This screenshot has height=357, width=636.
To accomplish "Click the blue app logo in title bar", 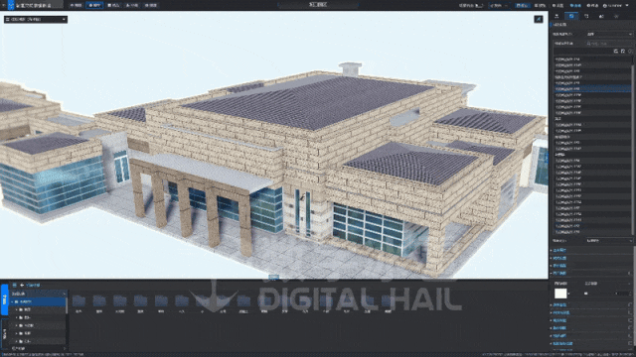I will coord(11,5).
